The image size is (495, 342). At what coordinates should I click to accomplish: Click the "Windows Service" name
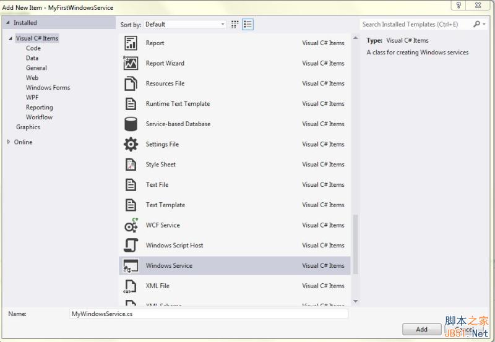pos(169,265)
